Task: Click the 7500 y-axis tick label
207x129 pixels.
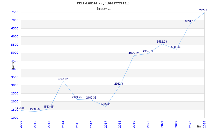Action: tap(15, 12)
